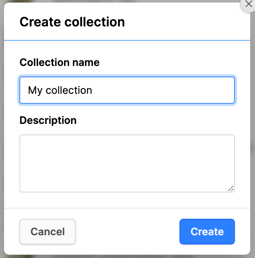Click the dimmed backdrop outside the dialog

(1, 129)
